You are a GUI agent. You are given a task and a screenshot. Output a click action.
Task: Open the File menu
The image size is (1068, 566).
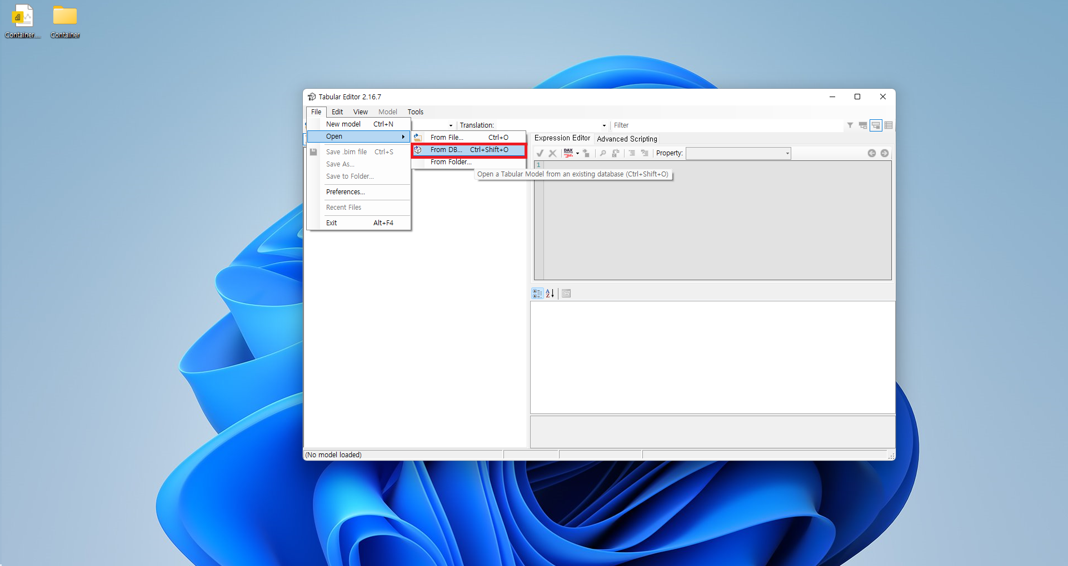316,112
